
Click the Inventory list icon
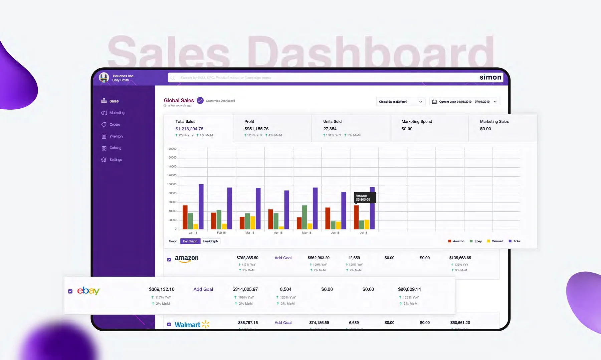104,136
